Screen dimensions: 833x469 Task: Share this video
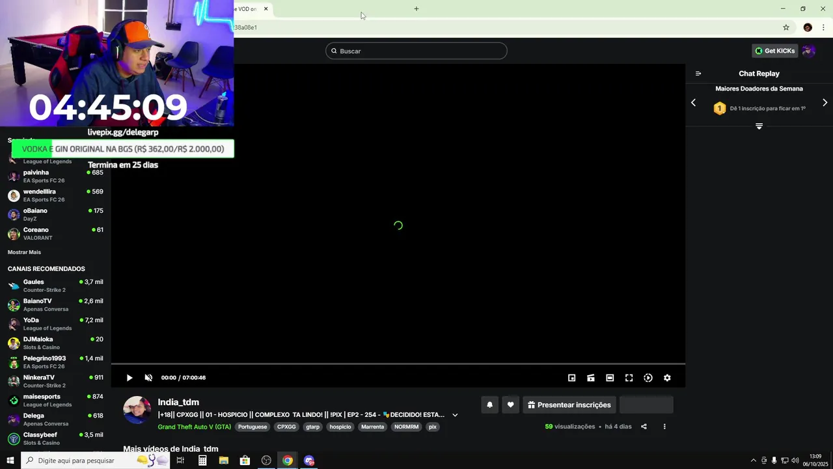click(x=644, y=427)
